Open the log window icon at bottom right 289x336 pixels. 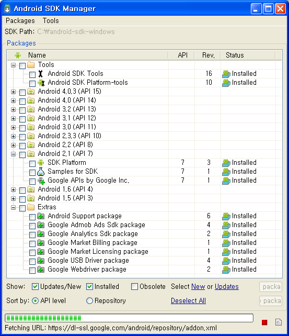click(279, 322)
